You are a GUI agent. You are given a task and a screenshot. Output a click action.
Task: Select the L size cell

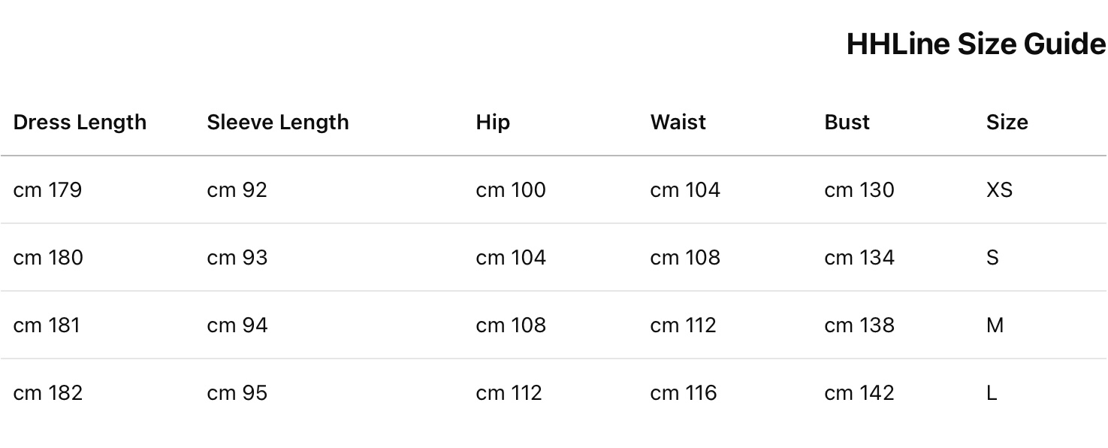[992, 393]
